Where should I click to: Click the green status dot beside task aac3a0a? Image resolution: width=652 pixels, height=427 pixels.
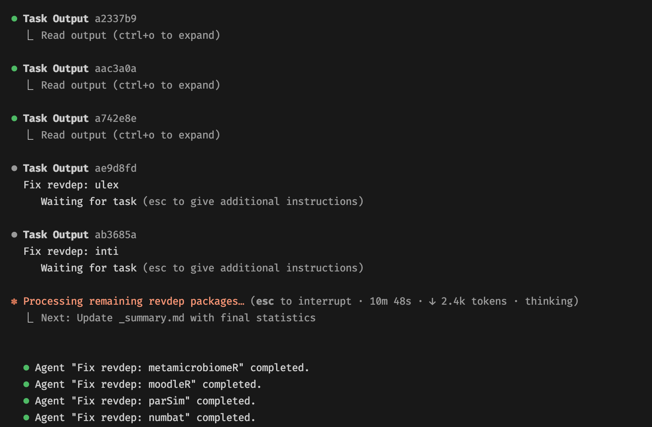(15, 69)
